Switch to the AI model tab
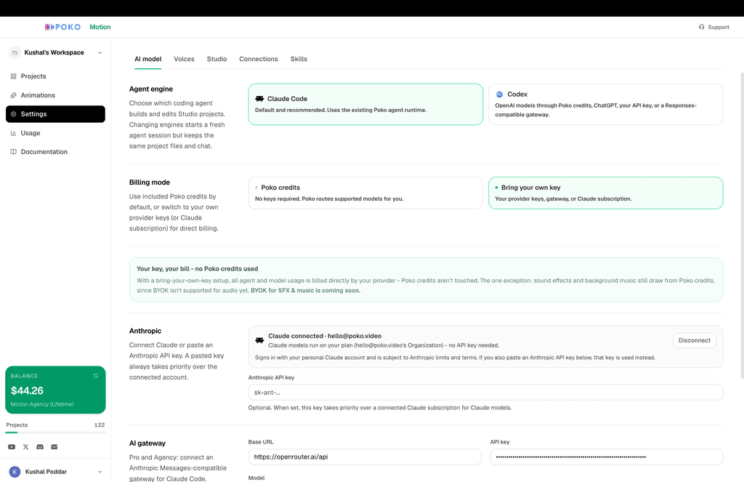Viewport: 744px width, 482px height. coord(148,59)
